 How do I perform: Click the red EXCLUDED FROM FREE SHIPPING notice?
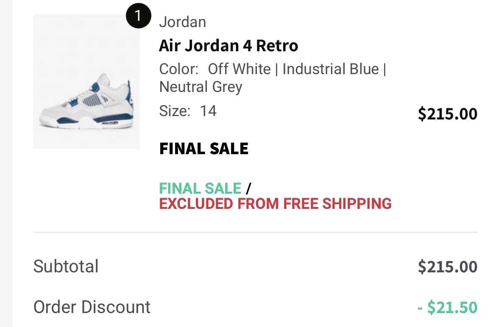(x=275, y=204)
